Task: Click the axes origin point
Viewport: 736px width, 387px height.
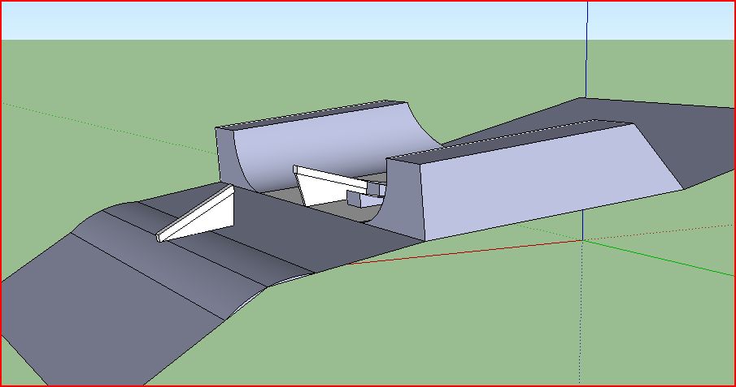Action: pyautogui.click(x=583, y=240)
